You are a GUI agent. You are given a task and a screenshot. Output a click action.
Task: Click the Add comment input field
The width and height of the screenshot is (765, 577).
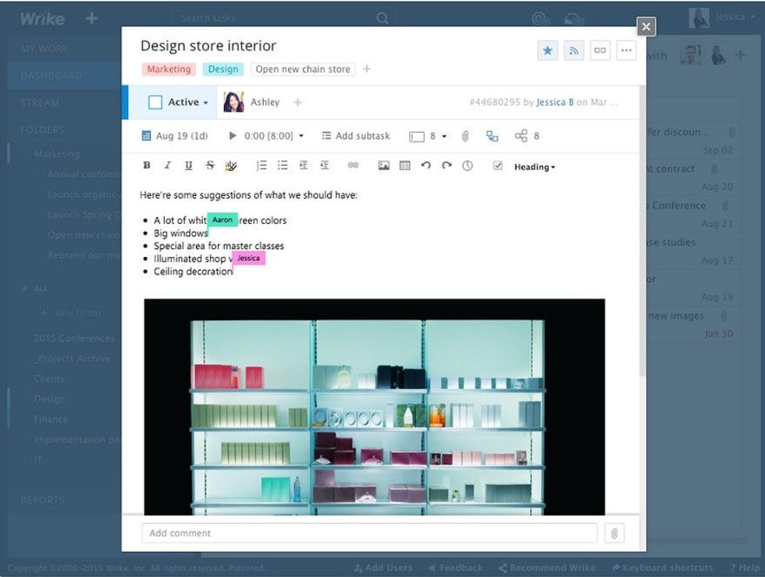(x=369, y=533)
